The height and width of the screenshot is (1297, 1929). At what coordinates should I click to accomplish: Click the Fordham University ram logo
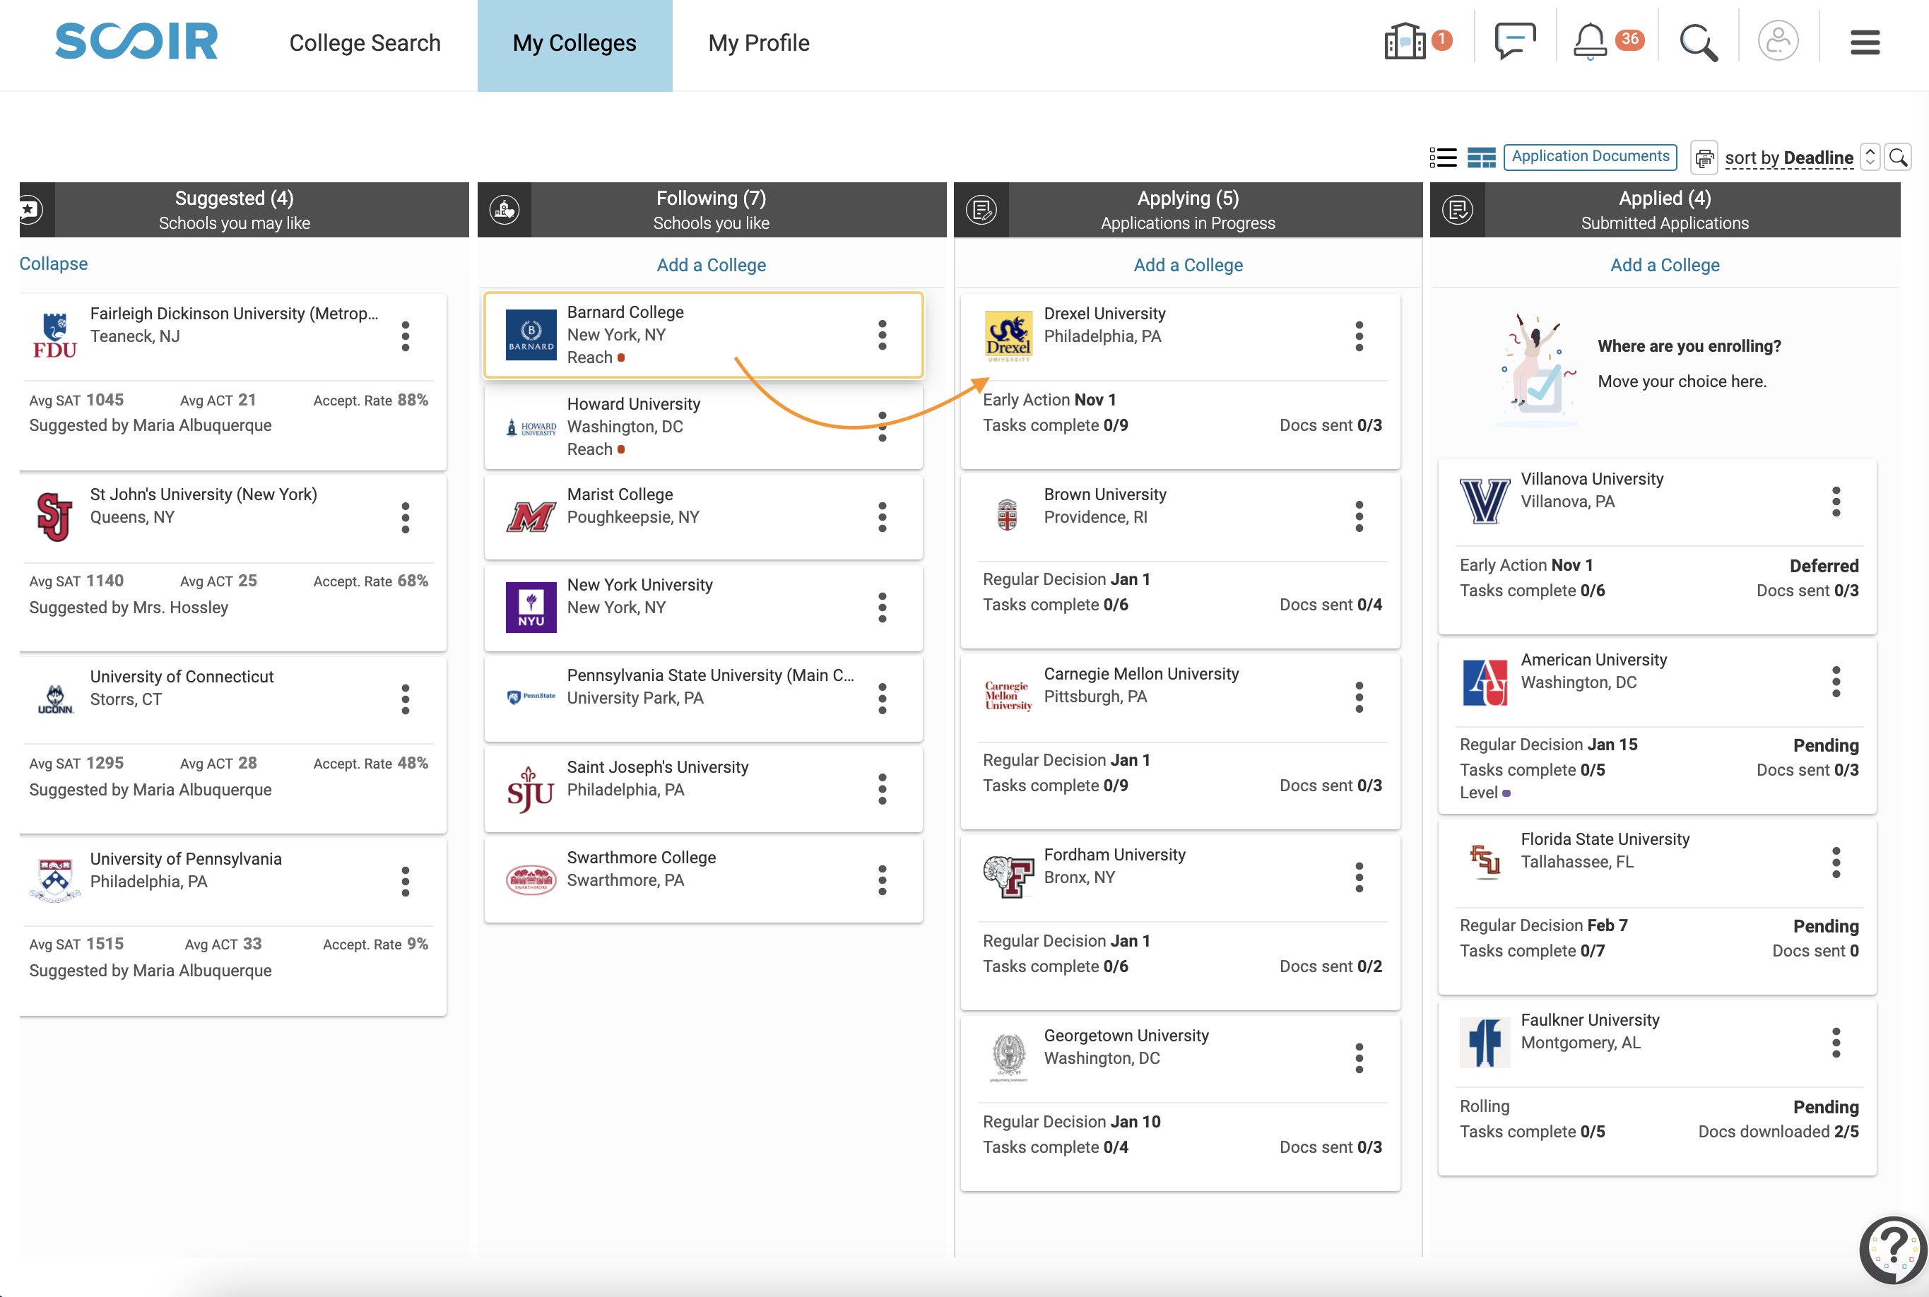click(x=1008, y=877)
